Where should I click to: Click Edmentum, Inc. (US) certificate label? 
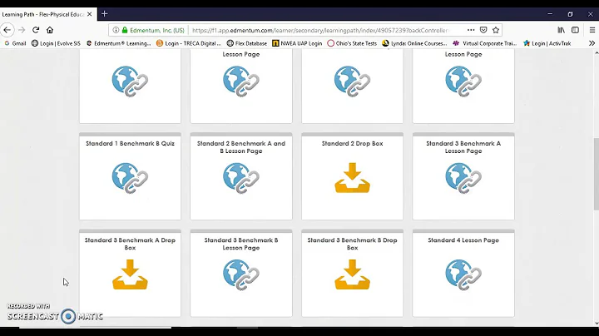[x=157, y=30]
